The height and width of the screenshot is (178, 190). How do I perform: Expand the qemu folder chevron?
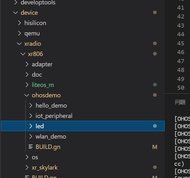coord(19,33)
